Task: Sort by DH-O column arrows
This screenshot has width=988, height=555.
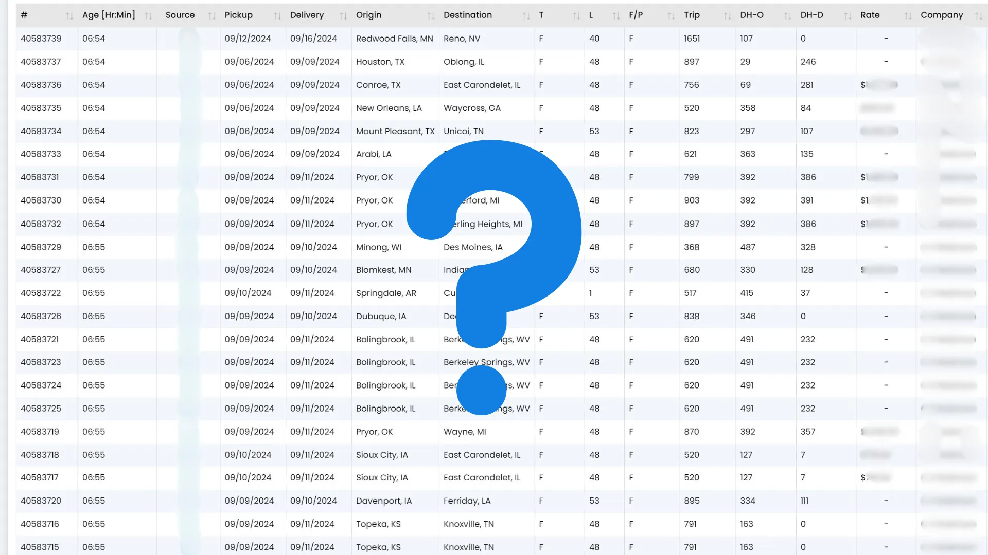Action: [x=787, y=16]
